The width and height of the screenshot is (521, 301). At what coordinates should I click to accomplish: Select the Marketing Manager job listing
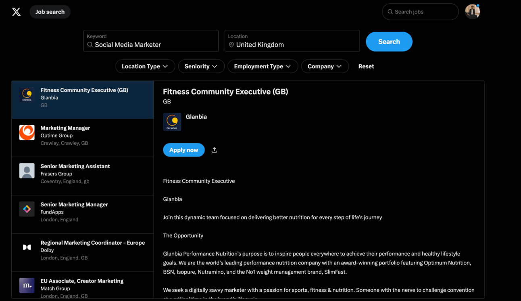point(83,138)
